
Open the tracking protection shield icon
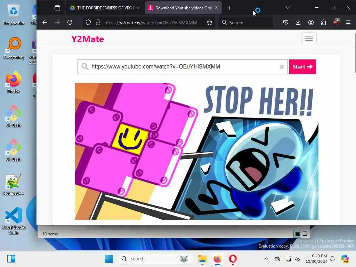(x=88, y=23)
